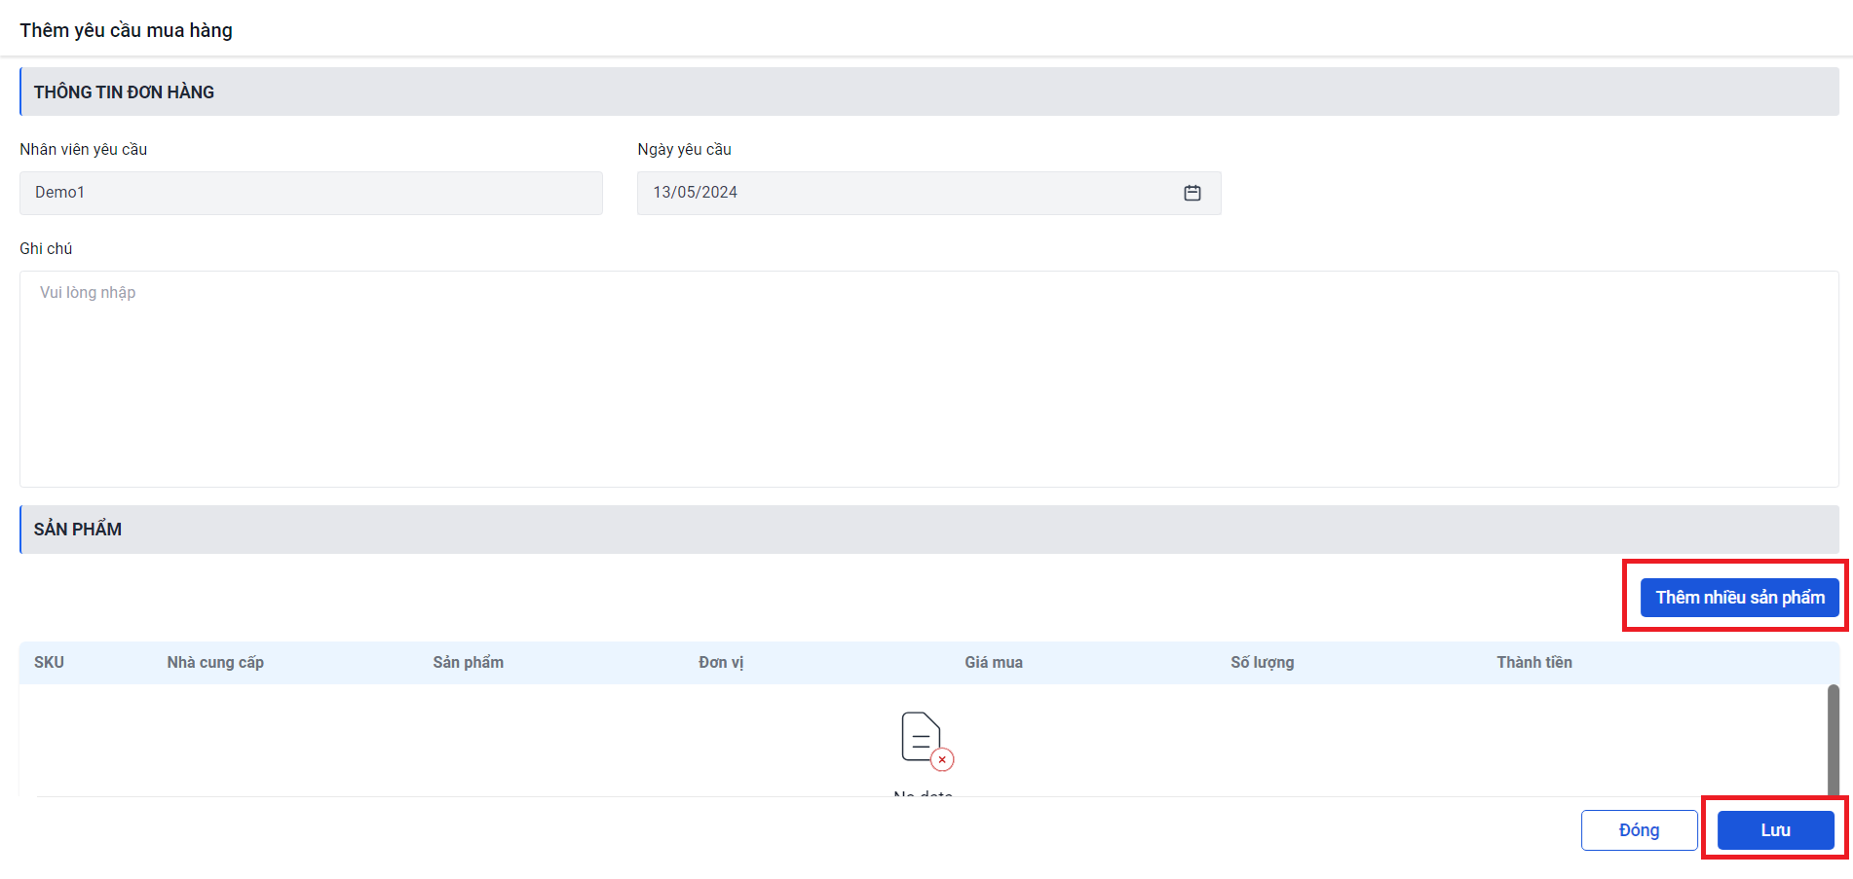Click the Thêm nhiều sản phẩm button
The height and width of the screenshot is (879, 1853).
1740,598
